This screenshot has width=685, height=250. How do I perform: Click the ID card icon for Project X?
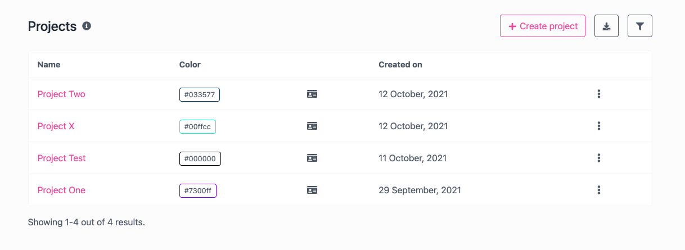coord(312,126)
